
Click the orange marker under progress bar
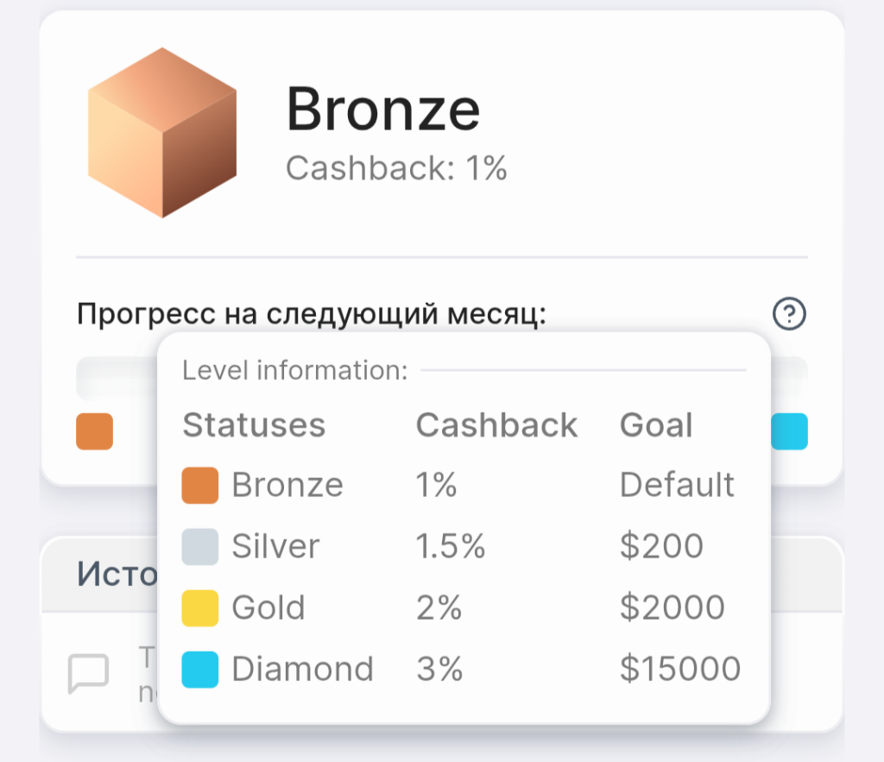tap(95, 431)
